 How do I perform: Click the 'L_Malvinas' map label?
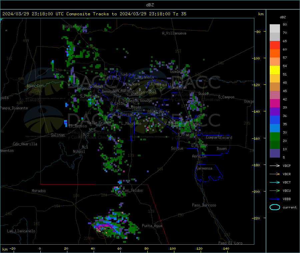(x=131, y=123)
